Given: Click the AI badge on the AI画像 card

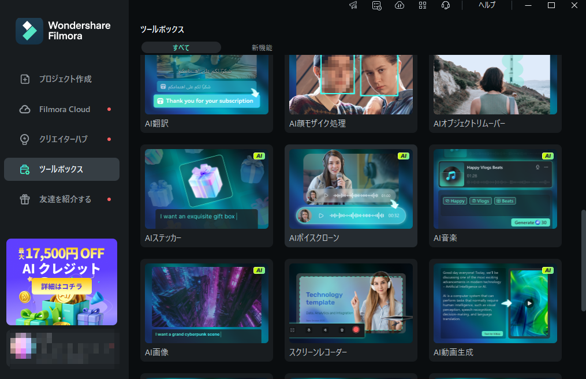Looking at the screenshot, I should [259, 270].
